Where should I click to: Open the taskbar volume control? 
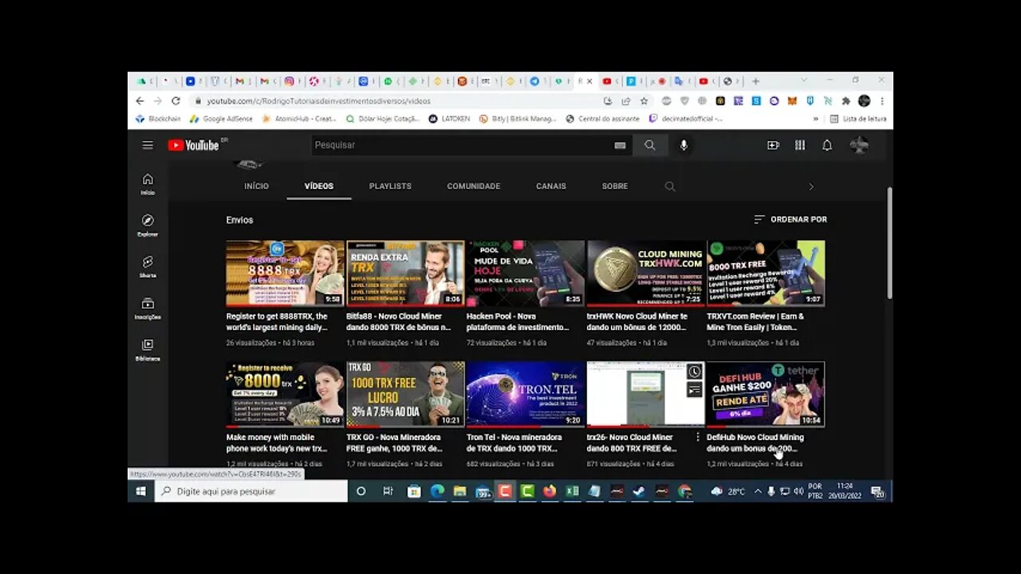coord(798,491)
